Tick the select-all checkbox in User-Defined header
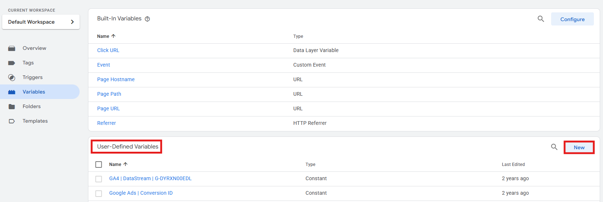 coord(99,165)
